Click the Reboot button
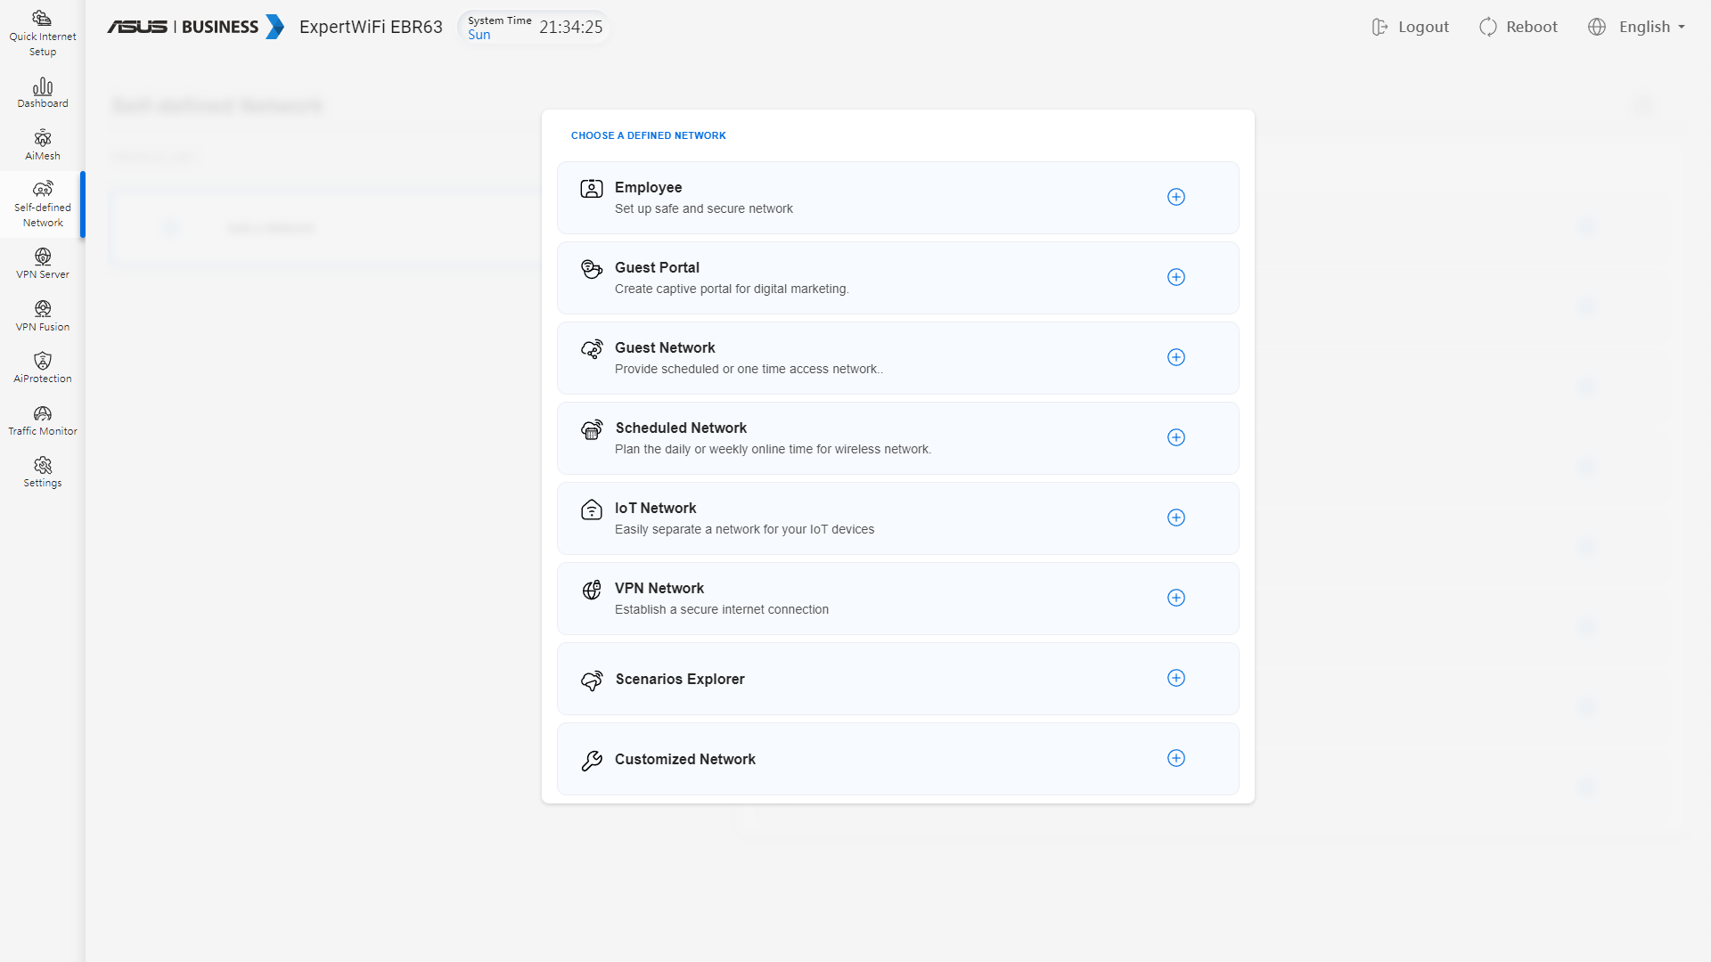 click(1519, 27)
